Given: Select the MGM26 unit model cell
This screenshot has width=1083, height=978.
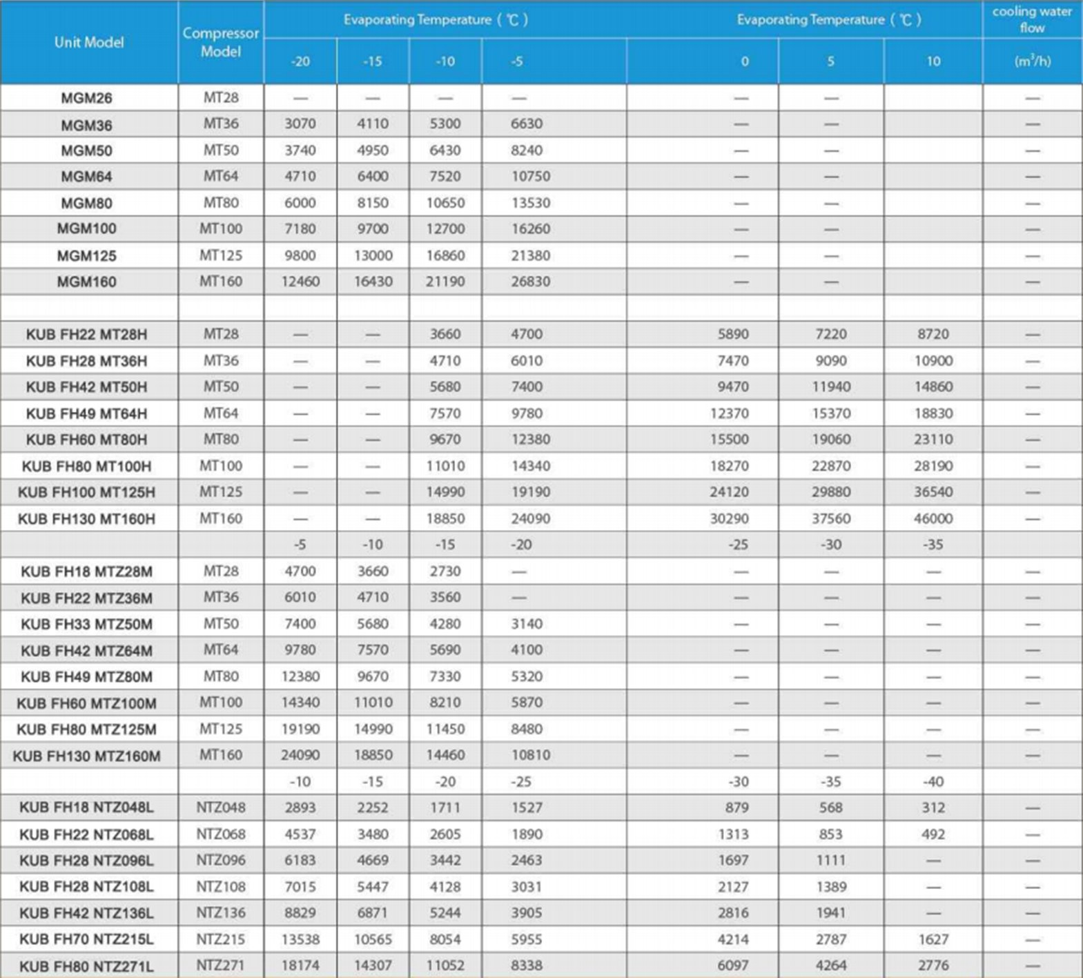Looking at the screenshot, I should [x=87, y=98].
